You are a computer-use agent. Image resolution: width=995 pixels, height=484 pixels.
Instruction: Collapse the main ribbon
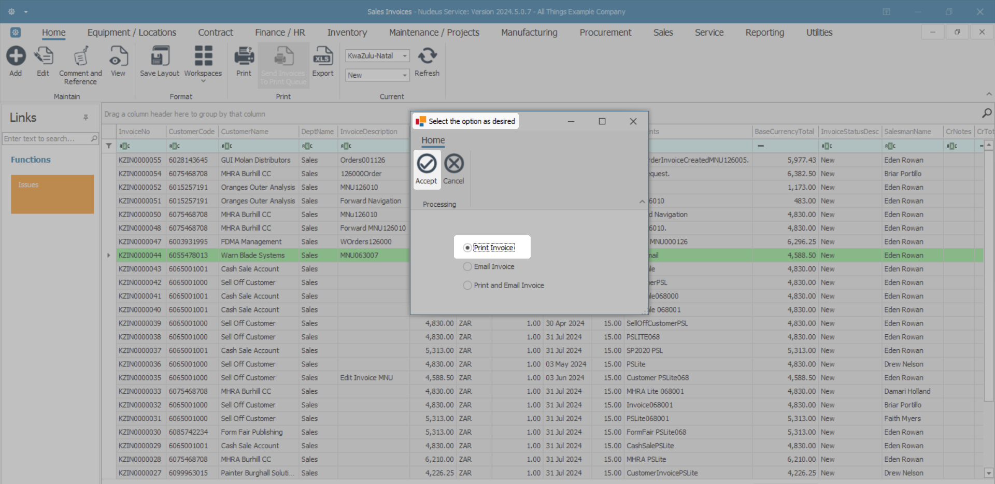click(989, 94)
